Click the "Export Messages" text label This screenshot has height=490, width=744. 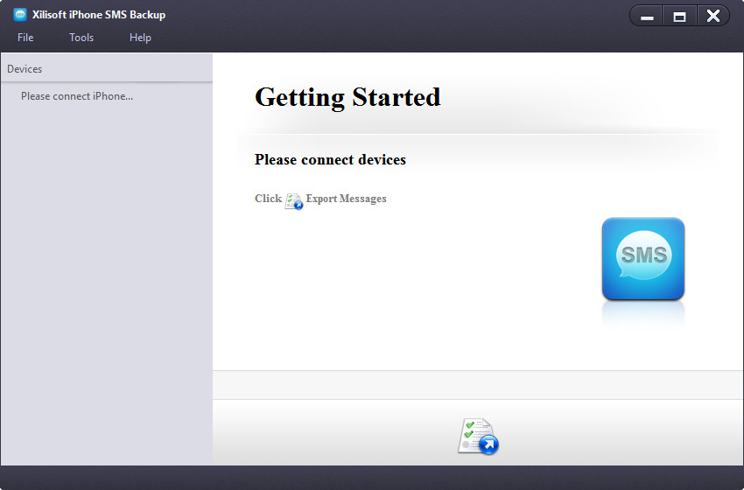346,199
